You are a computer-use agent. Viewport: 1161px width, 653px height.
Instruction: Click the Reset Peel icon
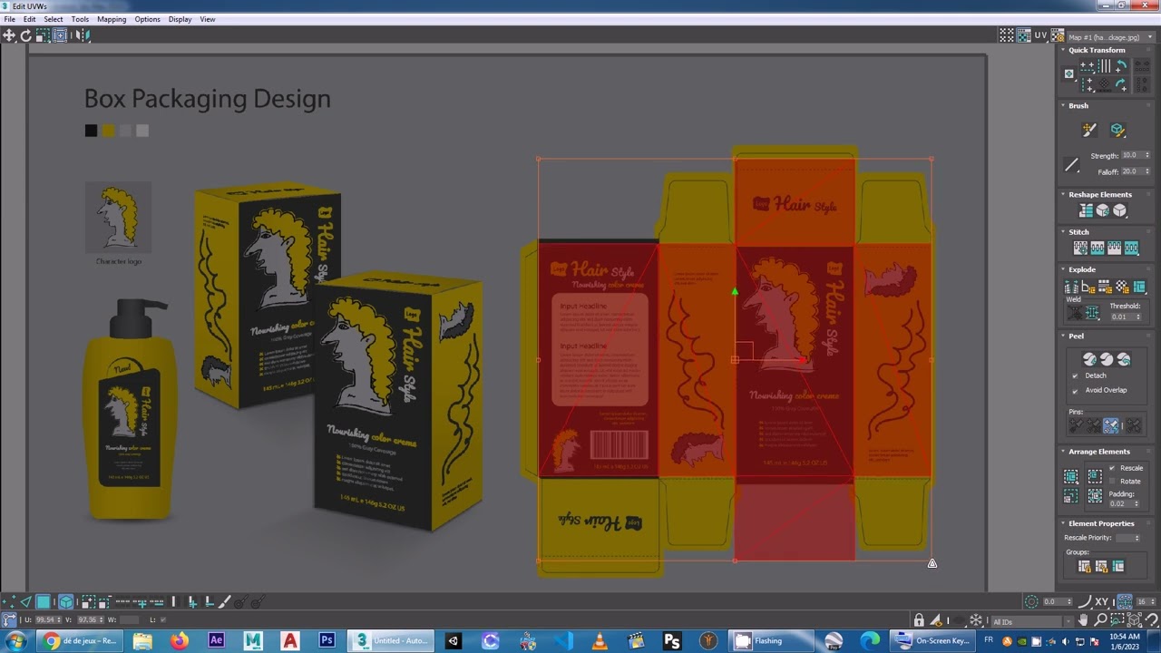(1124, 359)
